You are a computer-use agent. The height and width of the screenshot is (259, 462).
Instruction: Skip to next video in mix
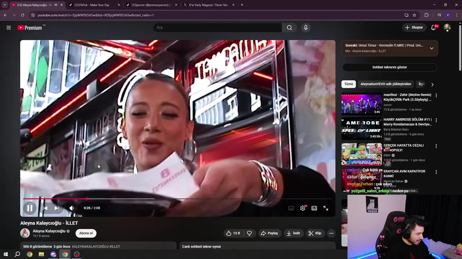coord(57,208)
